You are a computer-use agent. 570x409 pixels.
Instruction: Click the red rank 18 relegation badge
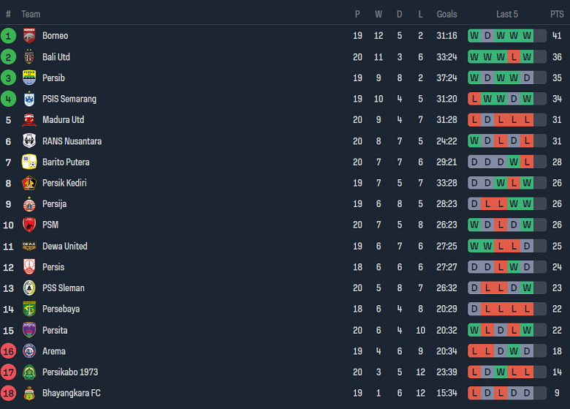[8, 394]
